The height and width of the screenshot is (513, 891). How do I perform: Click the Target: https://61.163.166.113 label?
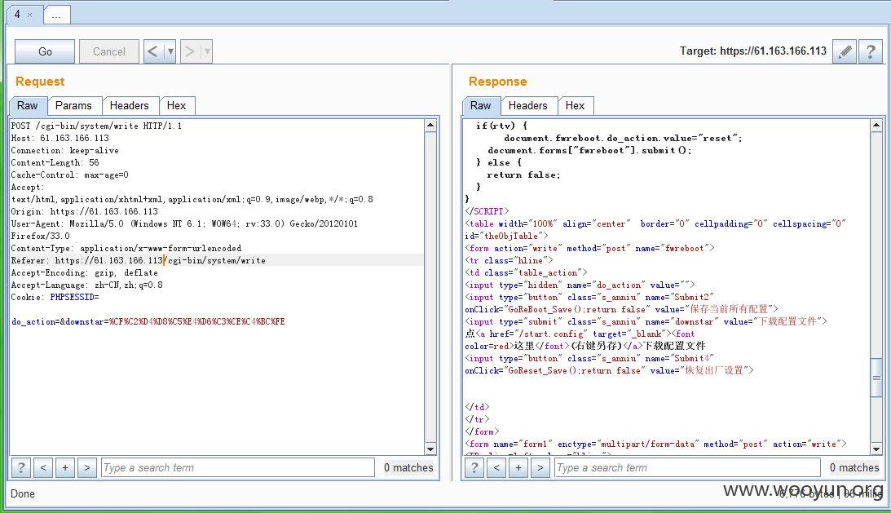click(x=753, y=51)
